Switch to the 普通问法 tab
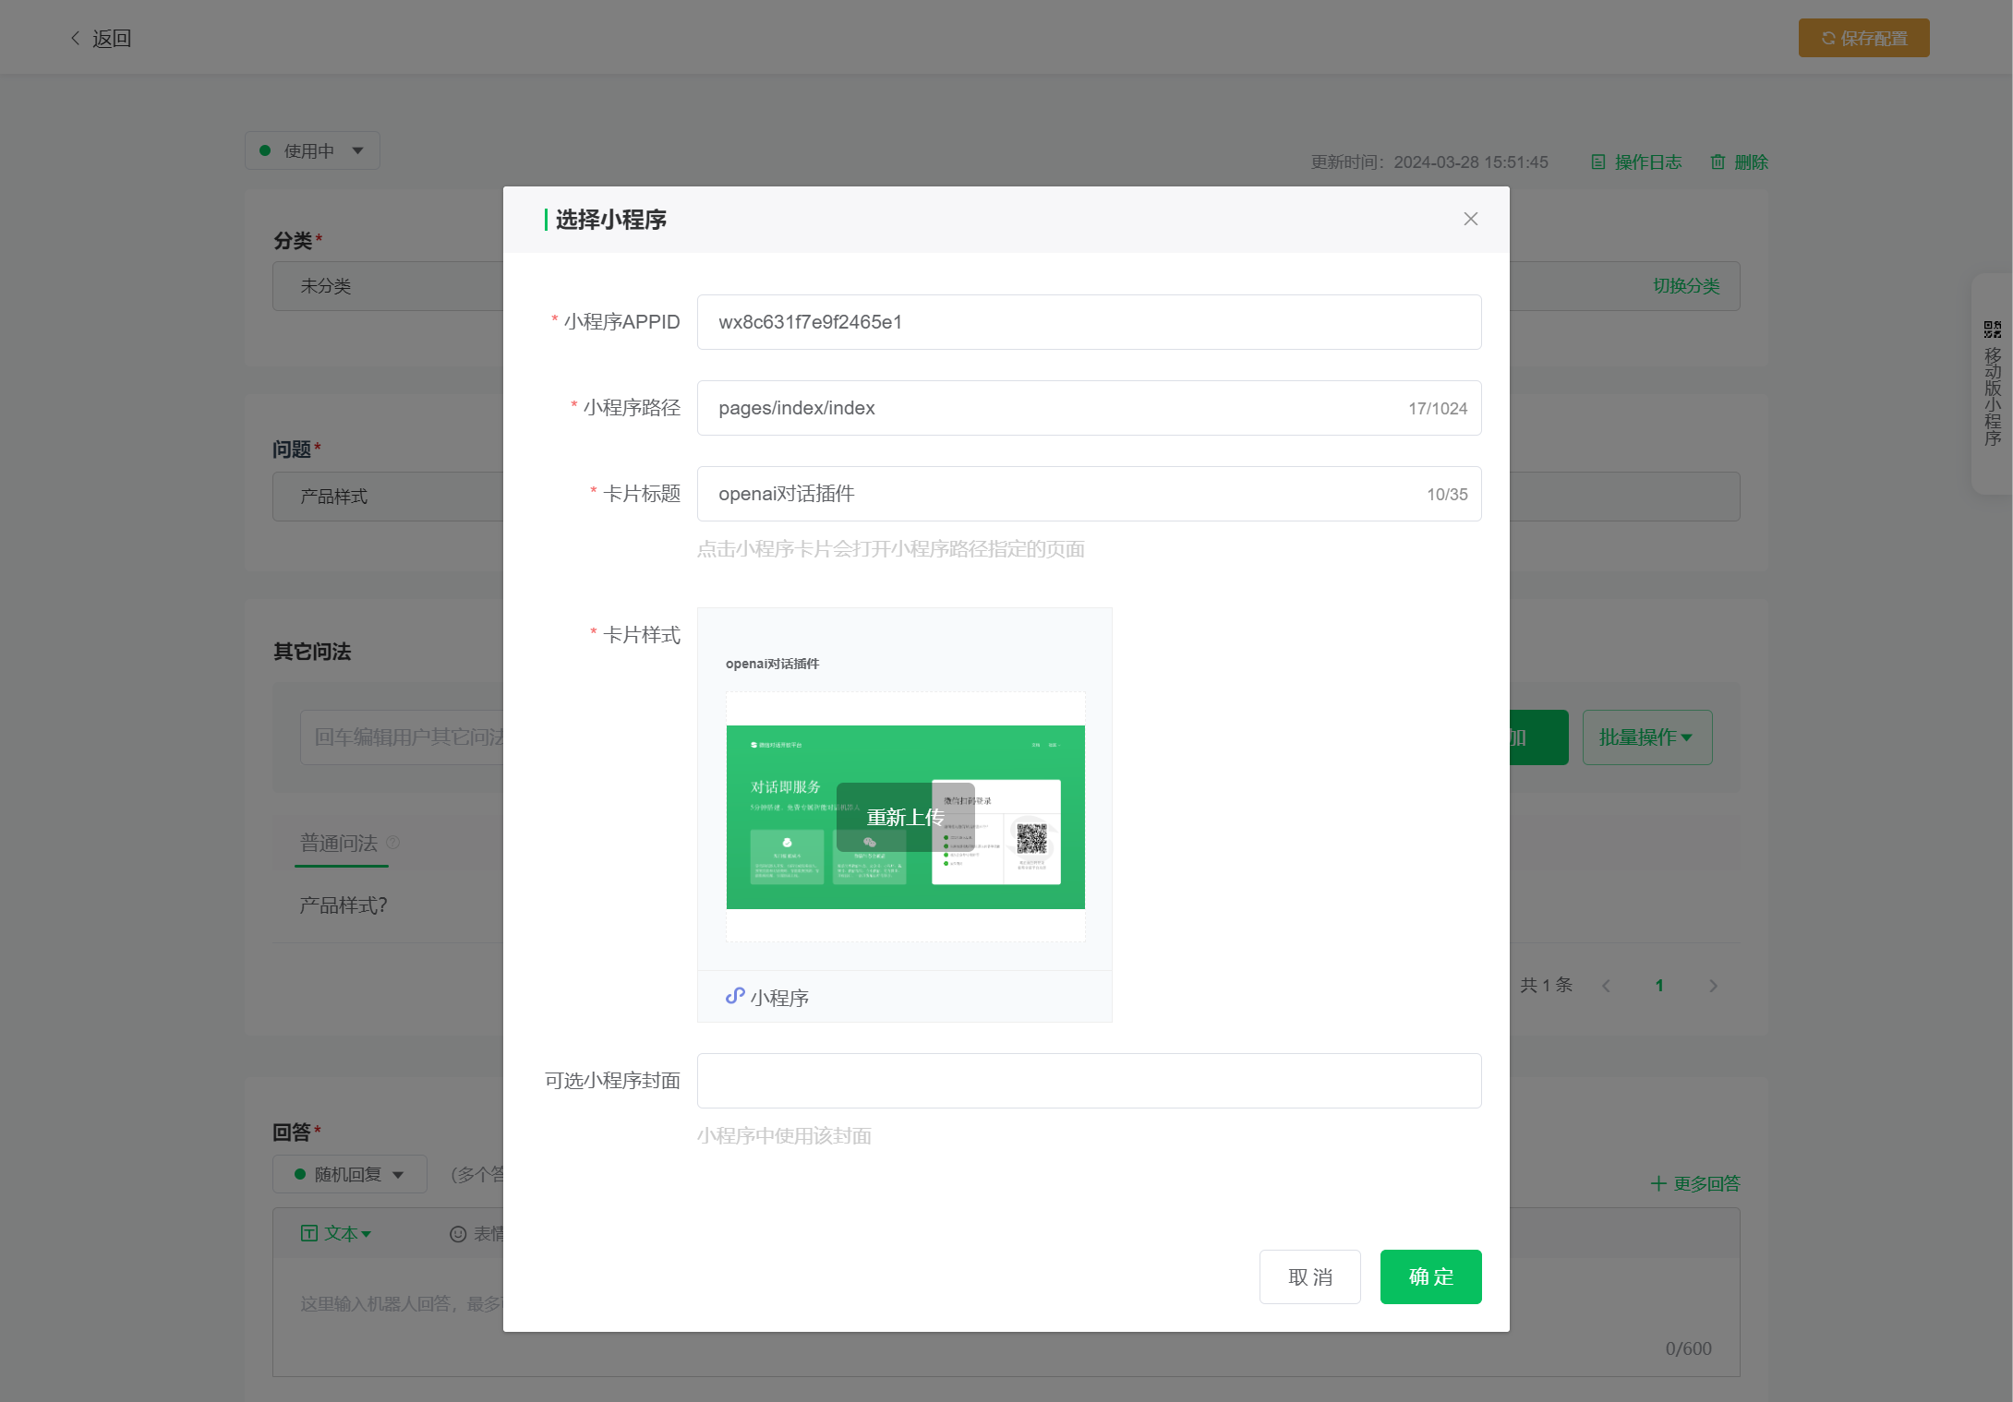Screen dimensions: 2013x1402 [339, 843]
